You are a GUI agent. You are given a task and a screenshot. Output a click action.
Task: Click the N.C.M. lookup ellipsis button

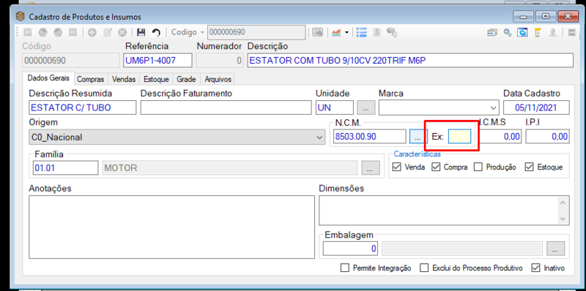coord(418,137)
